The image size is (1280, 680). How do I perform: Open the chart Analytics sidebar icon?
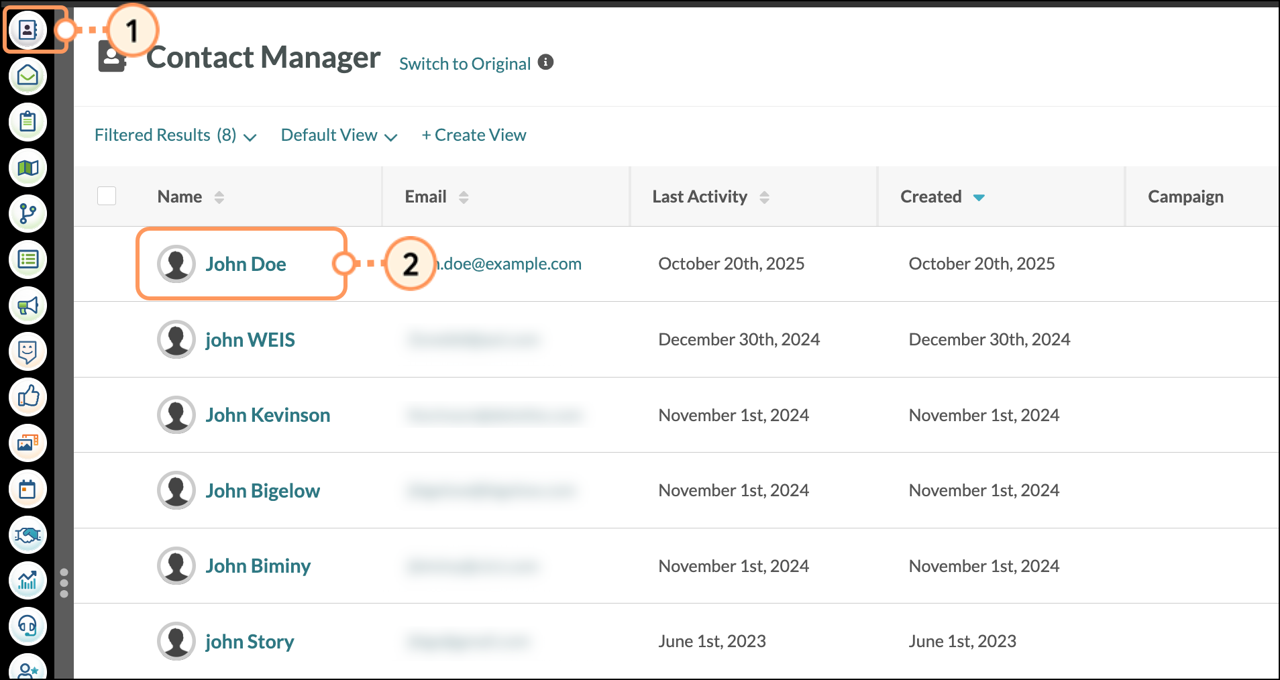(28, 581)
